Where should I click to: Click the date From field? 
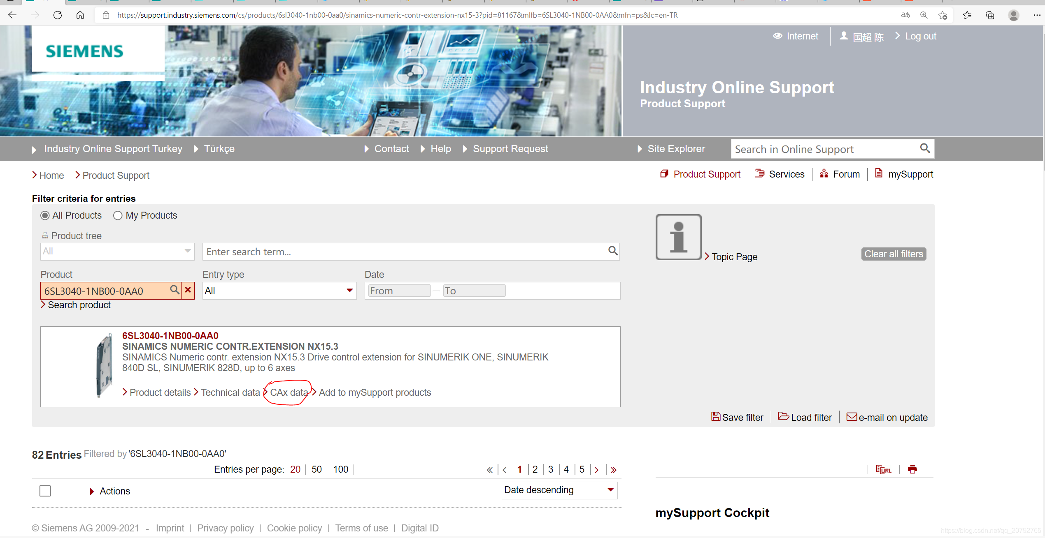click(399, 291)
